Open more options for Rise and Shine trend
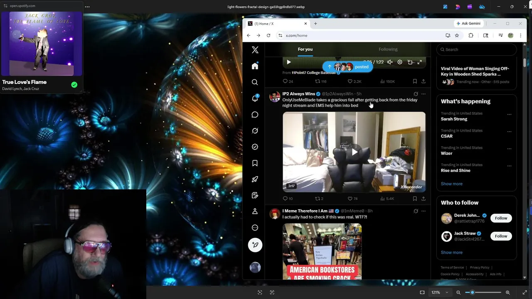Screen dimensions: 532x299 509,166
